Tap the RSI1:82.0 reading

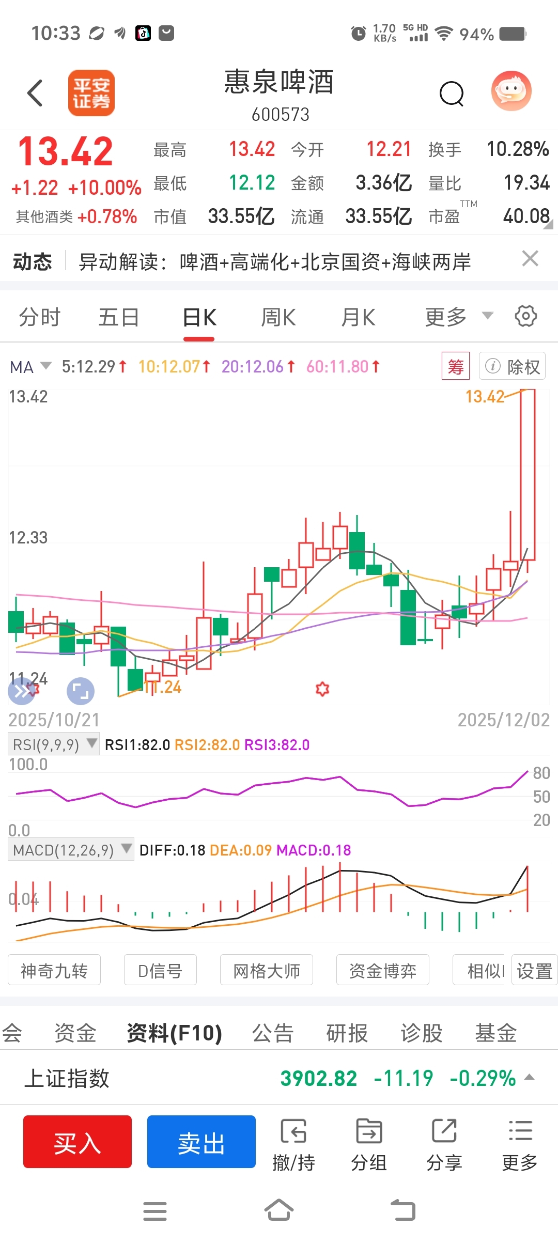[137, 745]
